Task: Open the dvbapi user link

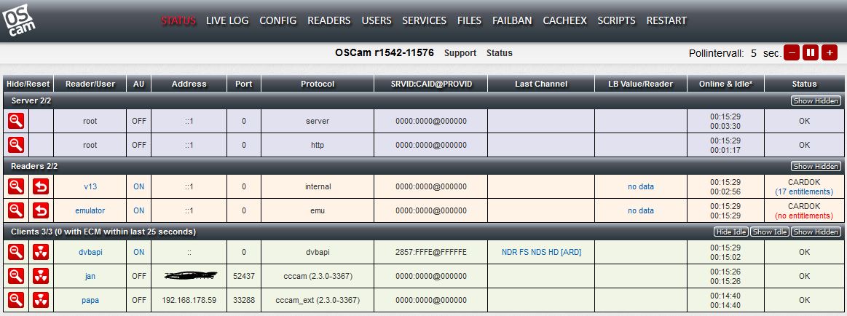Action: point(90,252)
